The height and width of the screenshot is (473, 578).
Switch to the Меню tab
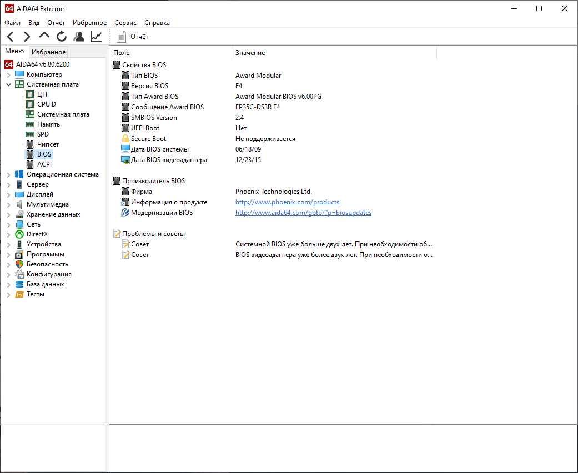point(14,51)
